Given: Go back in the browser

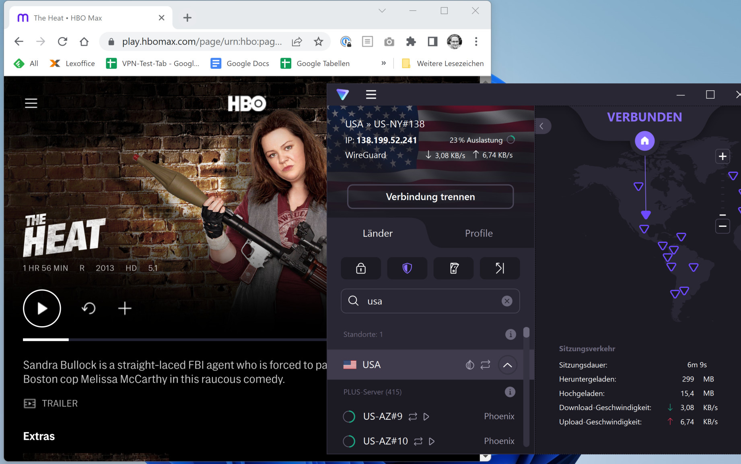Looking at the screenshot, I should [19, 41].
